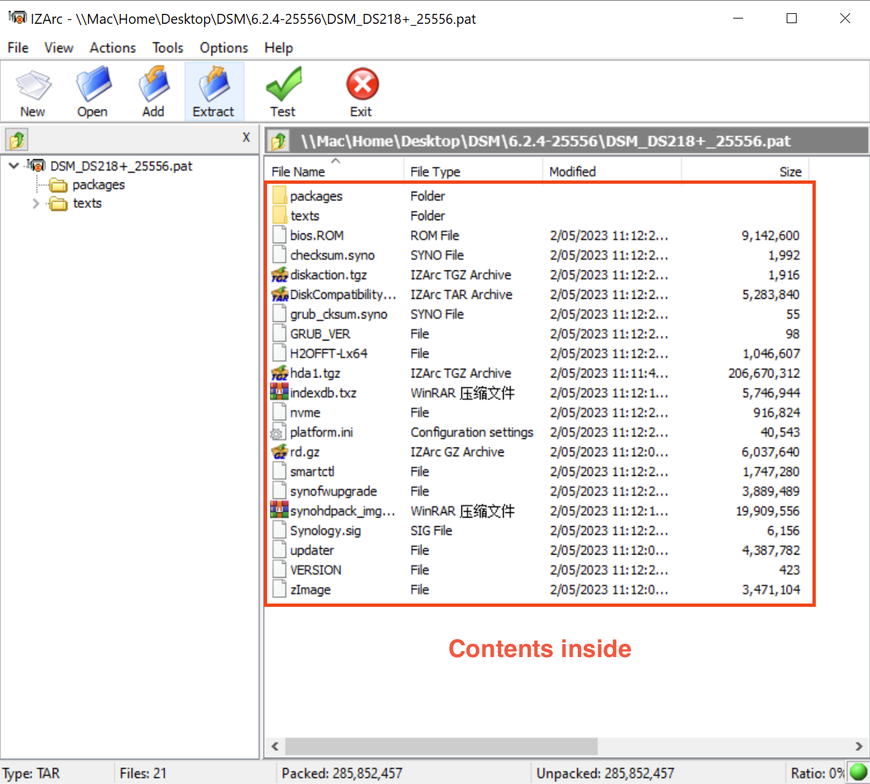
Task: Click the Packed: 285,852,457 status entry
Action: tap(342, 773)
